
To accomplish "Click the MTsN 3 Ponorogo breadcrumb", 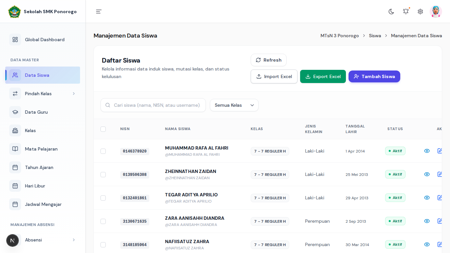I will click(340, 36).
